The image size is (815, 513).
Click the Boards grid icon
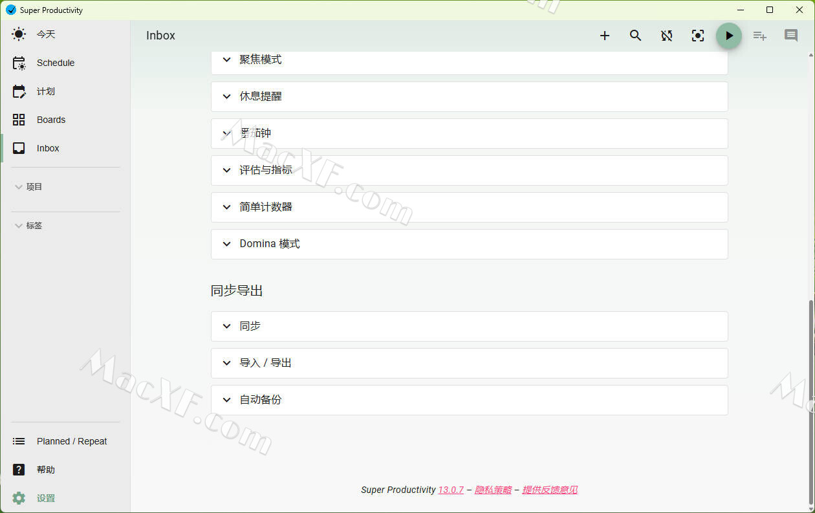click(19, 120)
